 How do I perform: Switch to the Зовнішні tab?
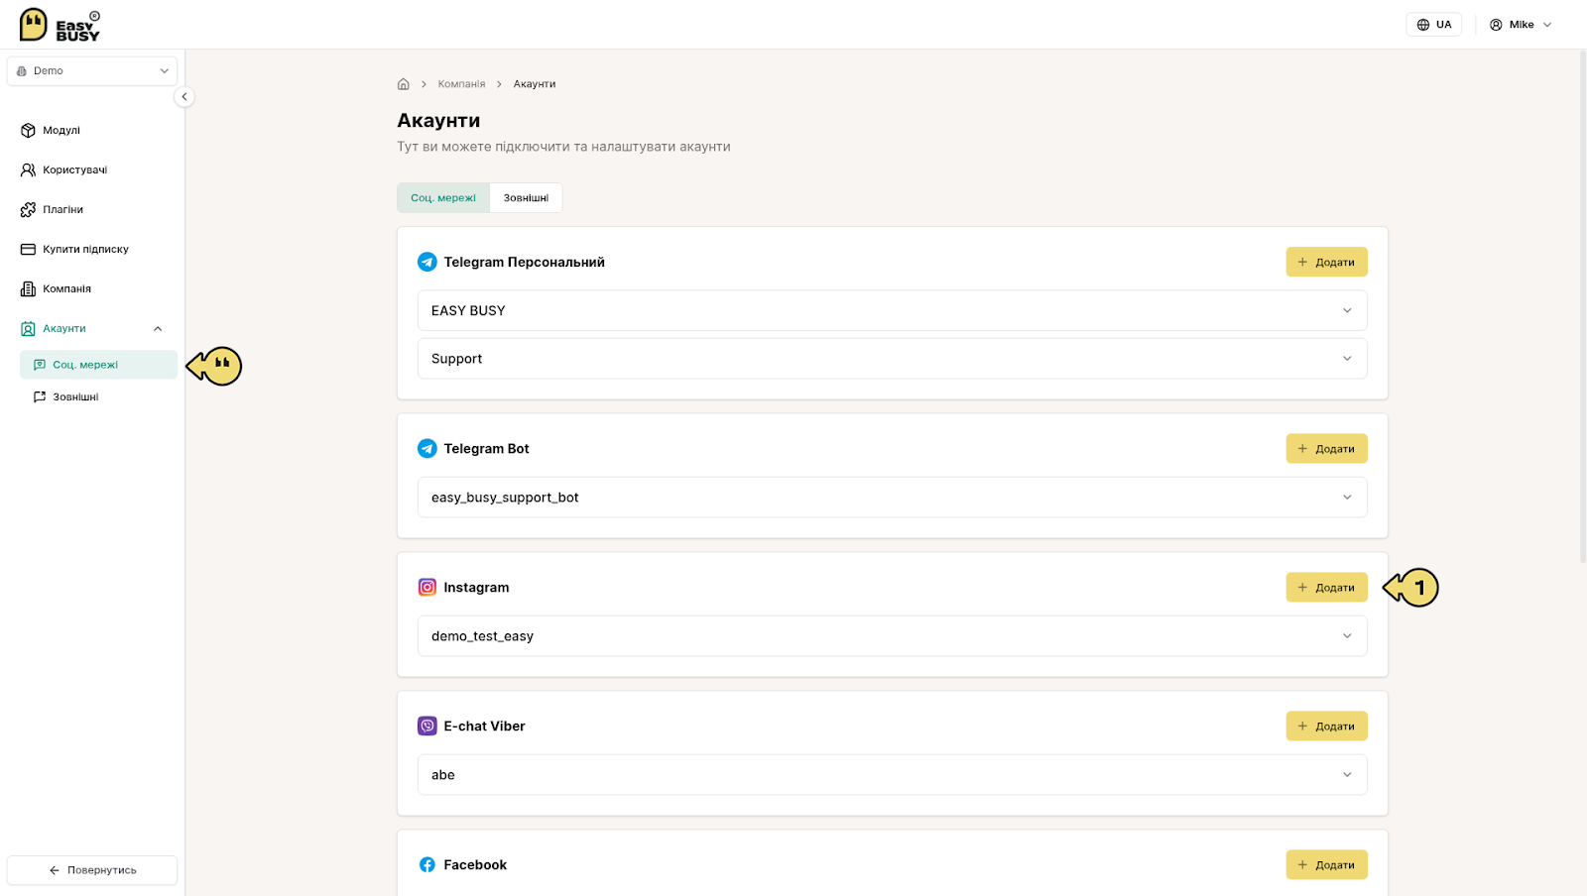pyautogui.click(x=526, y=197)
